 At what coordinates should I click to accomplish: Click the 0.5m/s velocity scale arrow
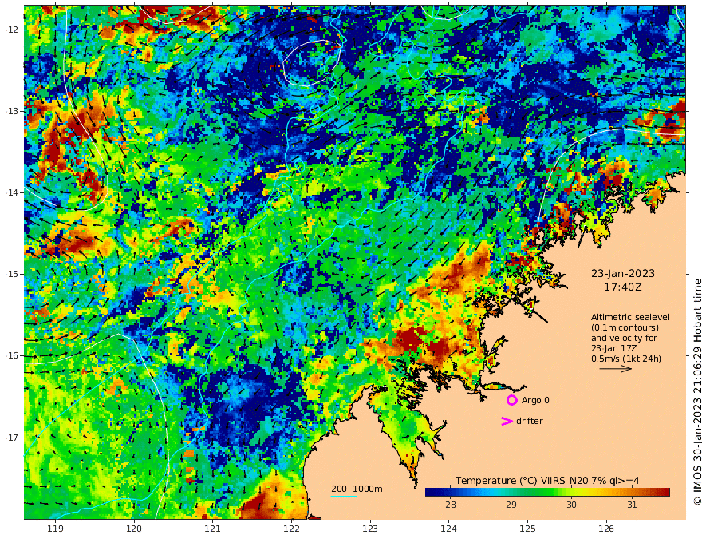point(616,369)
